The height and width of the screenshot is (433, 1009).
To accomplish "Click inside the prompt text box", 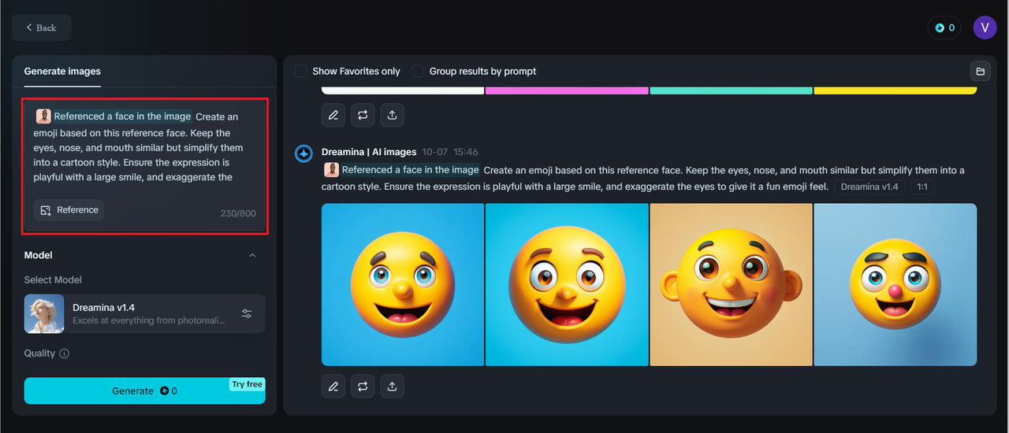I will (x=145, y=166).
